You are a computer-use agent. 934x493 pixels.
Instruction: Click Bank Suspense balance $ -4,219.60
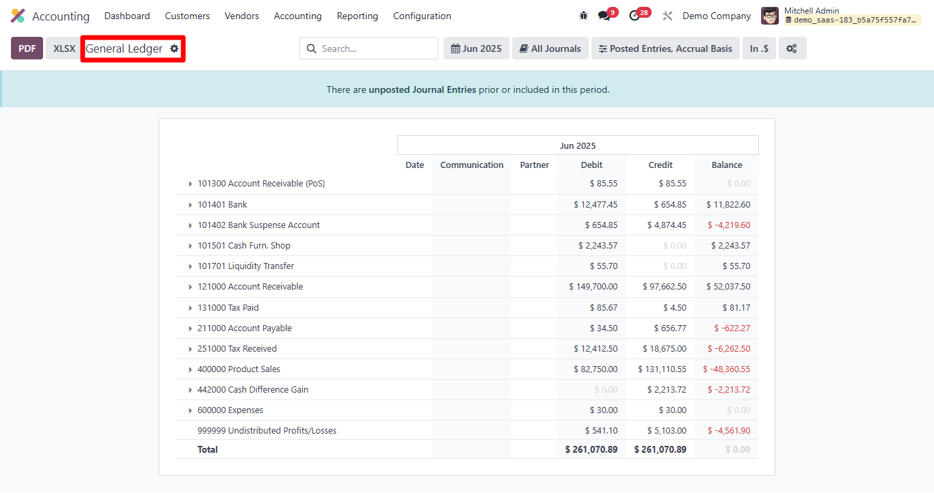pyautogui.click(x=729, y=225)
